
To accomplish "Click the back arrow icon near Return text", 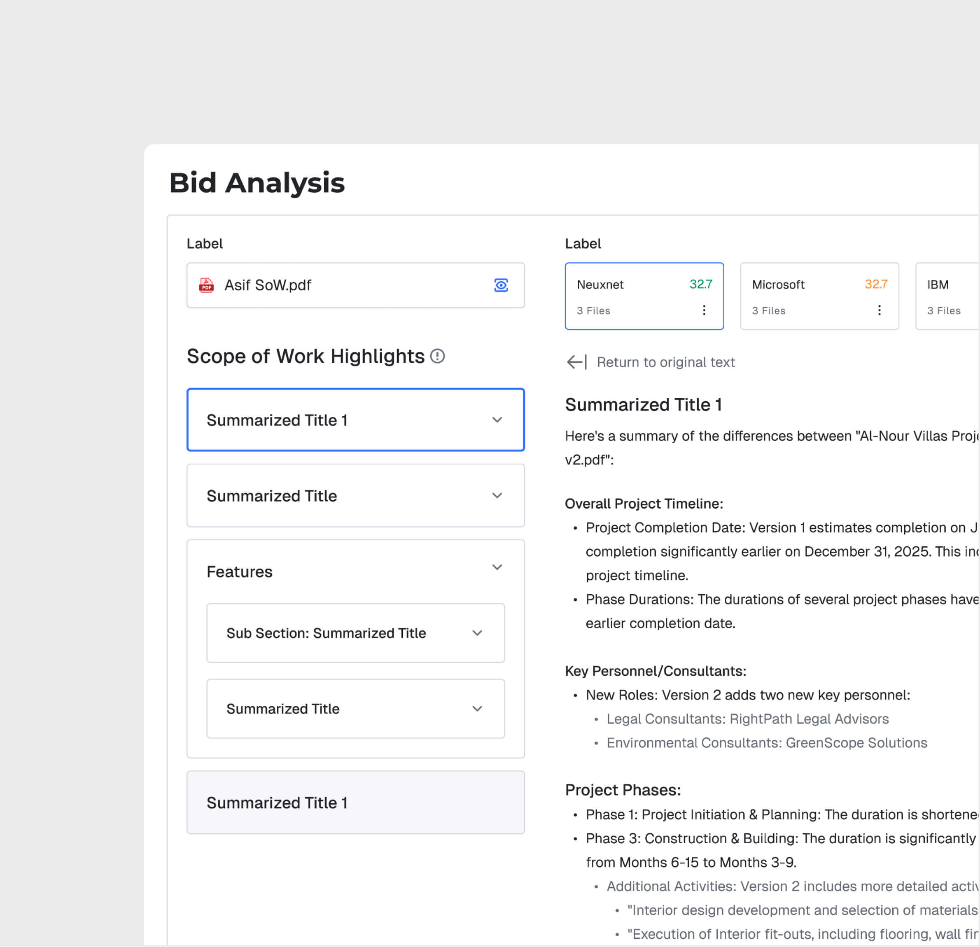I will click(576, 362).
